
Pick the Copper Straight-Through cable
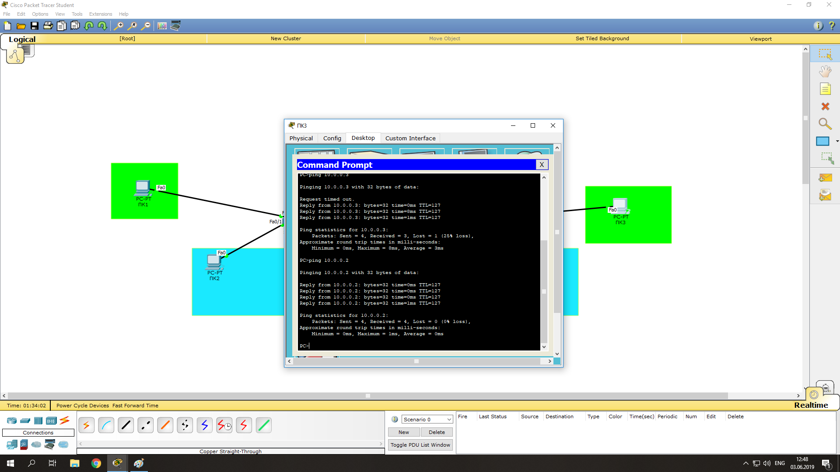pyautogui.click(x=126, y=425)
